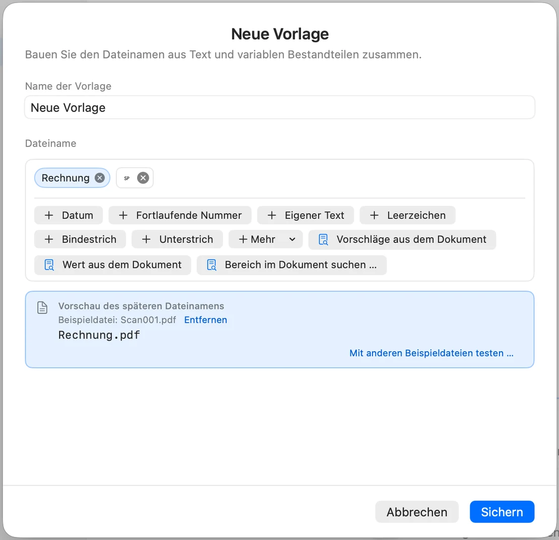Image resolution: width=559 pixels, height=540 pixels.
Task: Click the Dateiname section label
Action: 50,143
